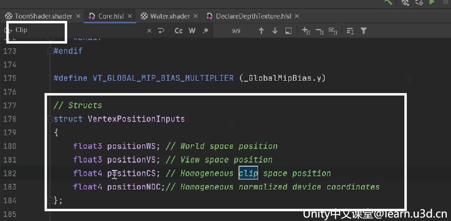Close the ToonShader.shader tab
Viewport: 451px width, 221px height.
coord(78,16)
